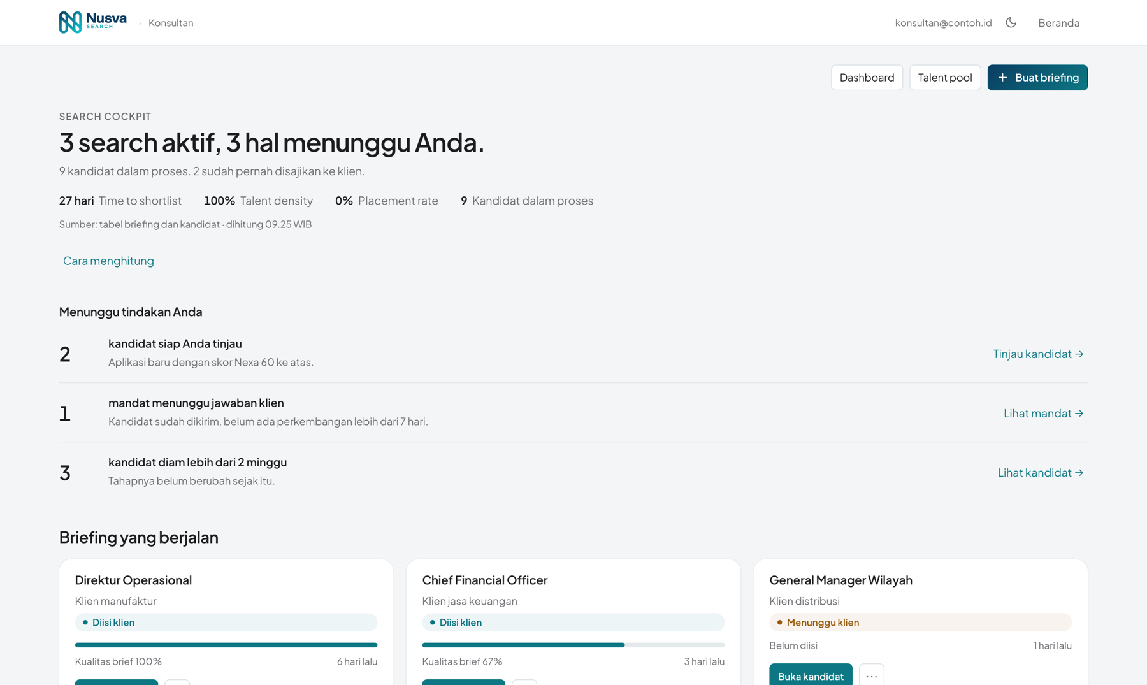Click the Direktur Operasional brief quality bar

226,645
